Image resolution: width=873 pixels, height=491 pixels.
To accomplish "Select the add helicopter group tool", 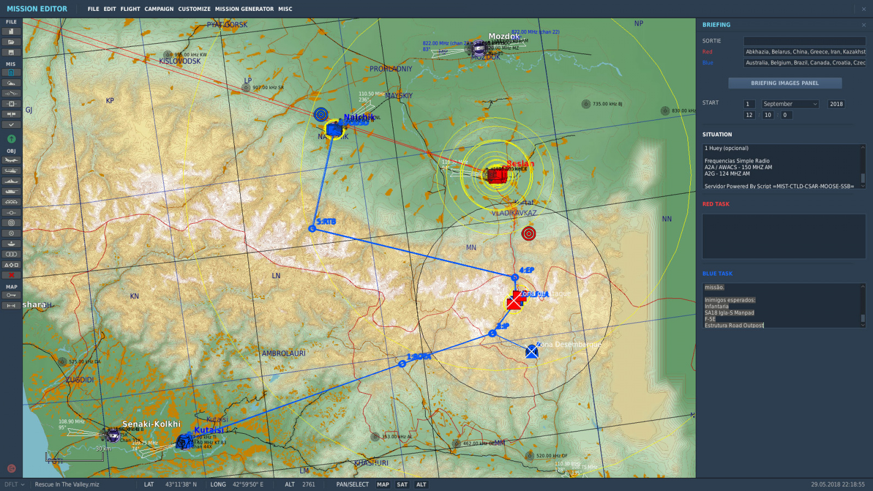I will pos(11,171).
